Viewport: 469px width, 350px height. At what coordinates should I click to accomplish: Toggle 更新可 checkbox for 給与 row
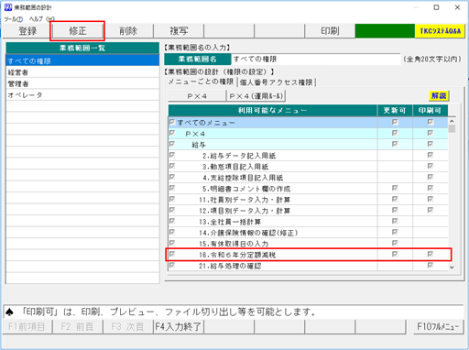[x=395, y=144]
